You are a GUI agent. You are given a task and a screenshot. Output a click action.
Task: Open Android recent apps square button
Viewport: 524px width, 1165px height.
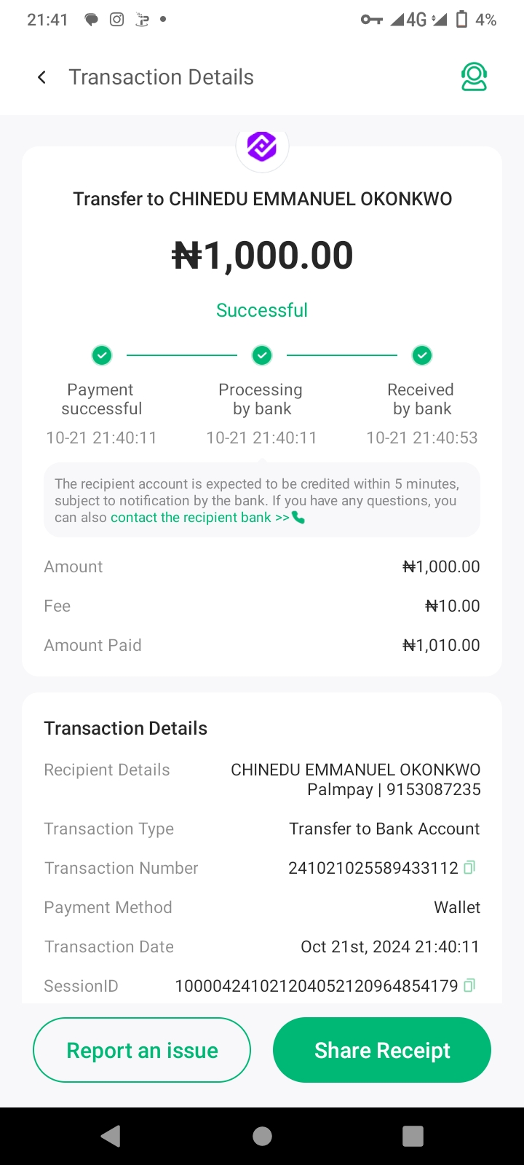[413, 1136]
